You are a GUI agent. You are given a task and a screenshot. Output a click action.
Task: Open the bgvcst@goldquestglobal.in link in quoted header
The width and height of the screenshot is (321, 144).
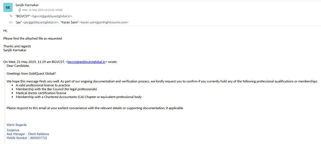pyautogui.click(x=86, y=62)
